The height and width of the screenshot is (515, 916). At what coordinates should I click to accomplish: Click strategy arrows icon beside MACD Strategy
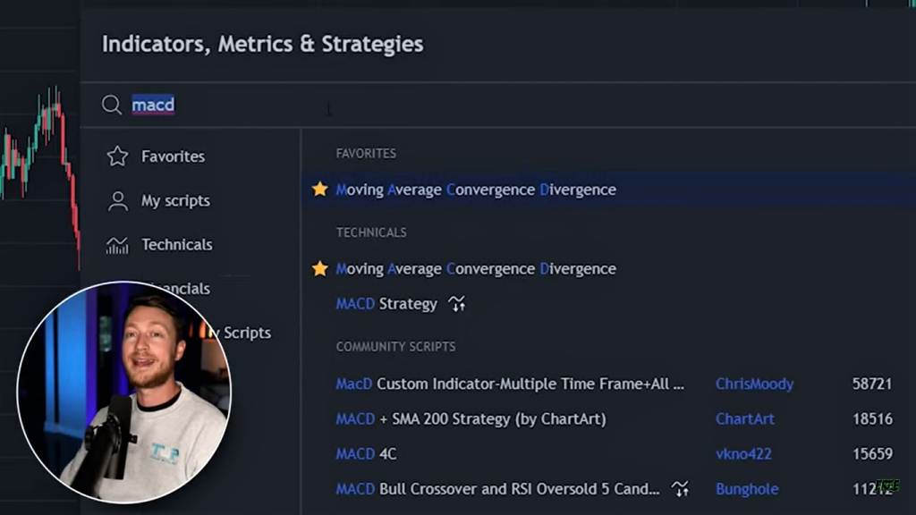tap(457, 304)
